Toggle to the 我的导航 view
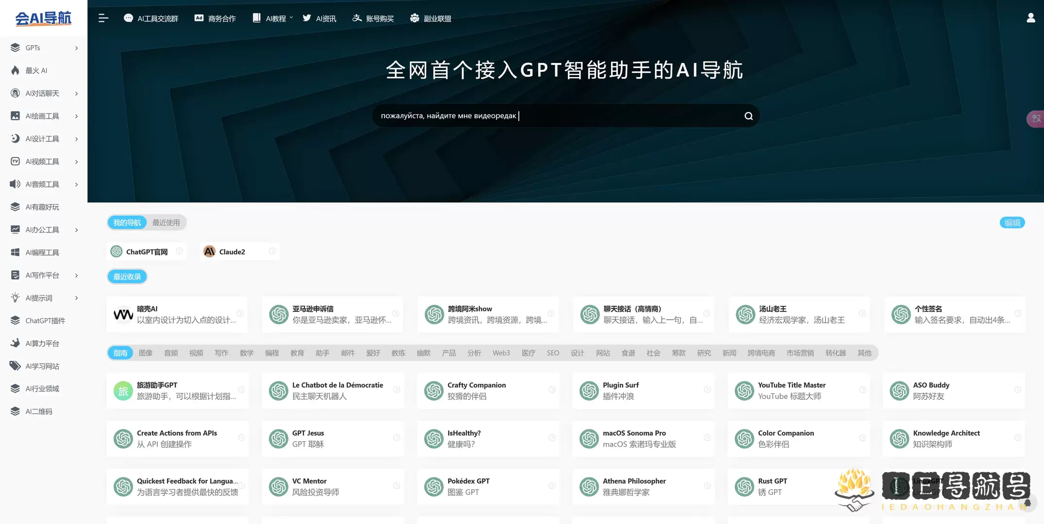Image resolution: width=1044 pixels, height=524 pixels. pyautogui.click(x=126, y=222)
